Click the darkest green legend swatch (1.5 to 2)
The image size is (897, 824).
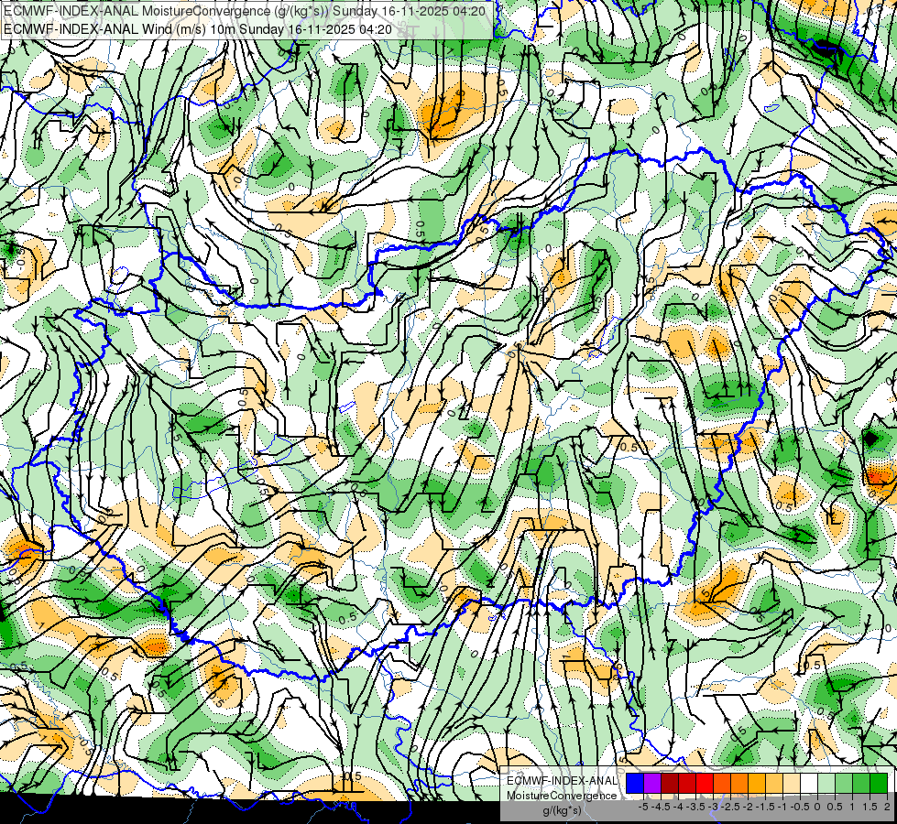tap(879, 783)
